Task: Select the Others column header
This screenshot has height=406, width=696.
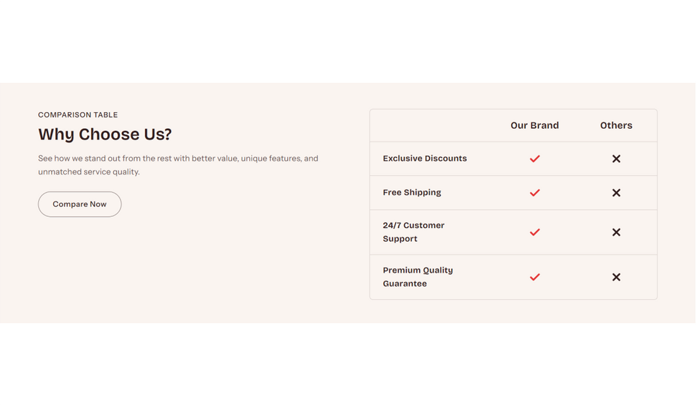Action: (616, 125)
